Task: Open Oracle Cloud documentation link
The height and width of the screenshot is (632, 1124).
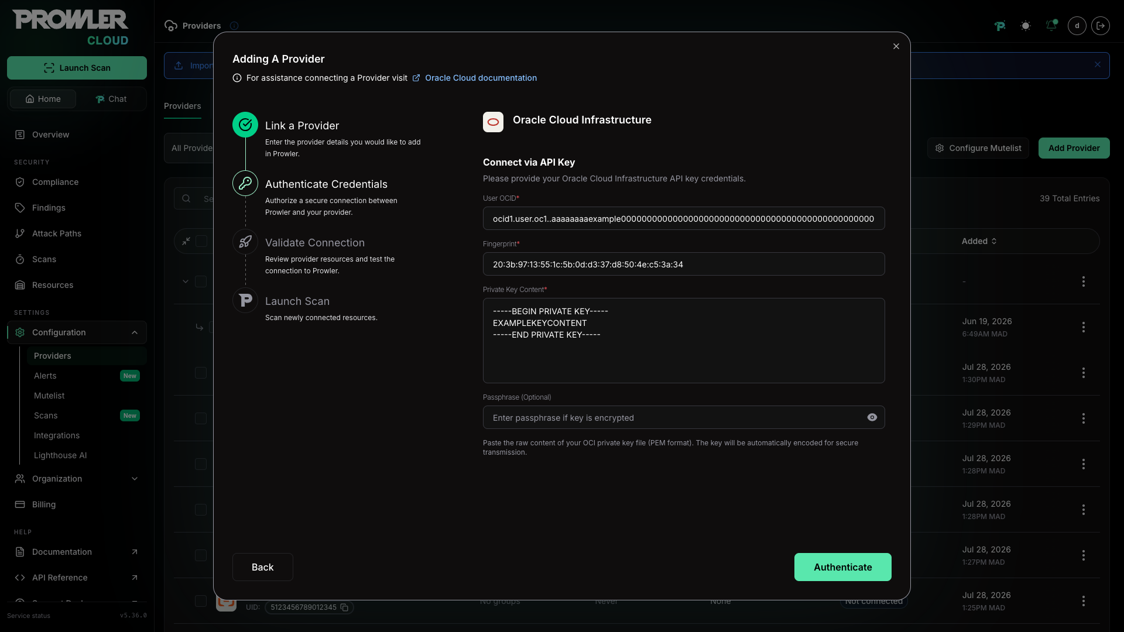Action: (x=481, y=78)
